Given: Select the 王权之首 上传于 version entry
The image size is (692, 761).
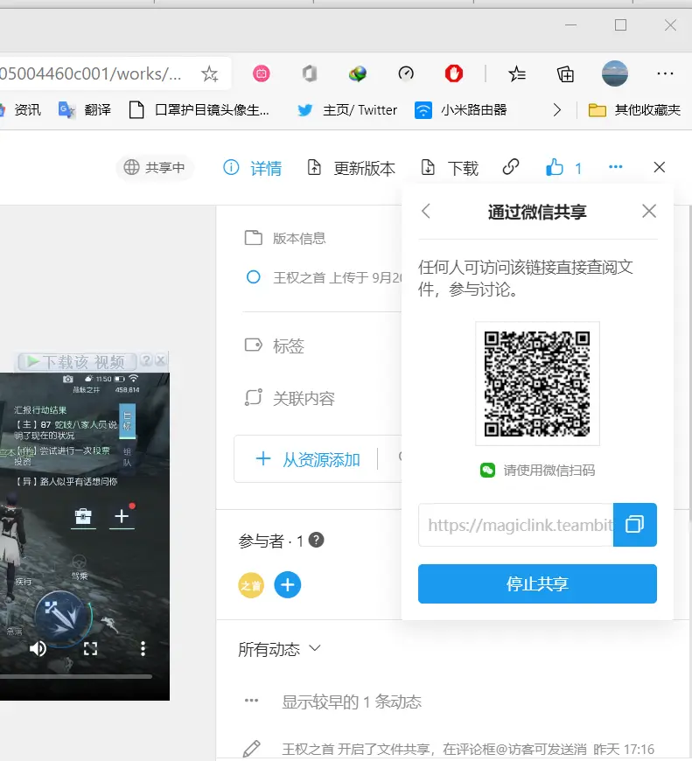Looking at the screenshot, I should point(323,277).
